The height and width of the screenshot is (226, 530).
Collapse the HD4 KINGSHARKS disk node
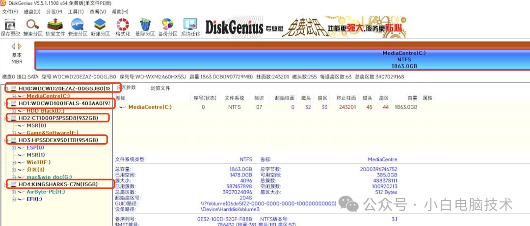[6, 184]
